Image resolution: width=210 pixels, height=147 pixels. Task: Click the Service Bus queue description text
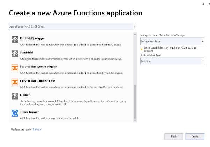71,73
